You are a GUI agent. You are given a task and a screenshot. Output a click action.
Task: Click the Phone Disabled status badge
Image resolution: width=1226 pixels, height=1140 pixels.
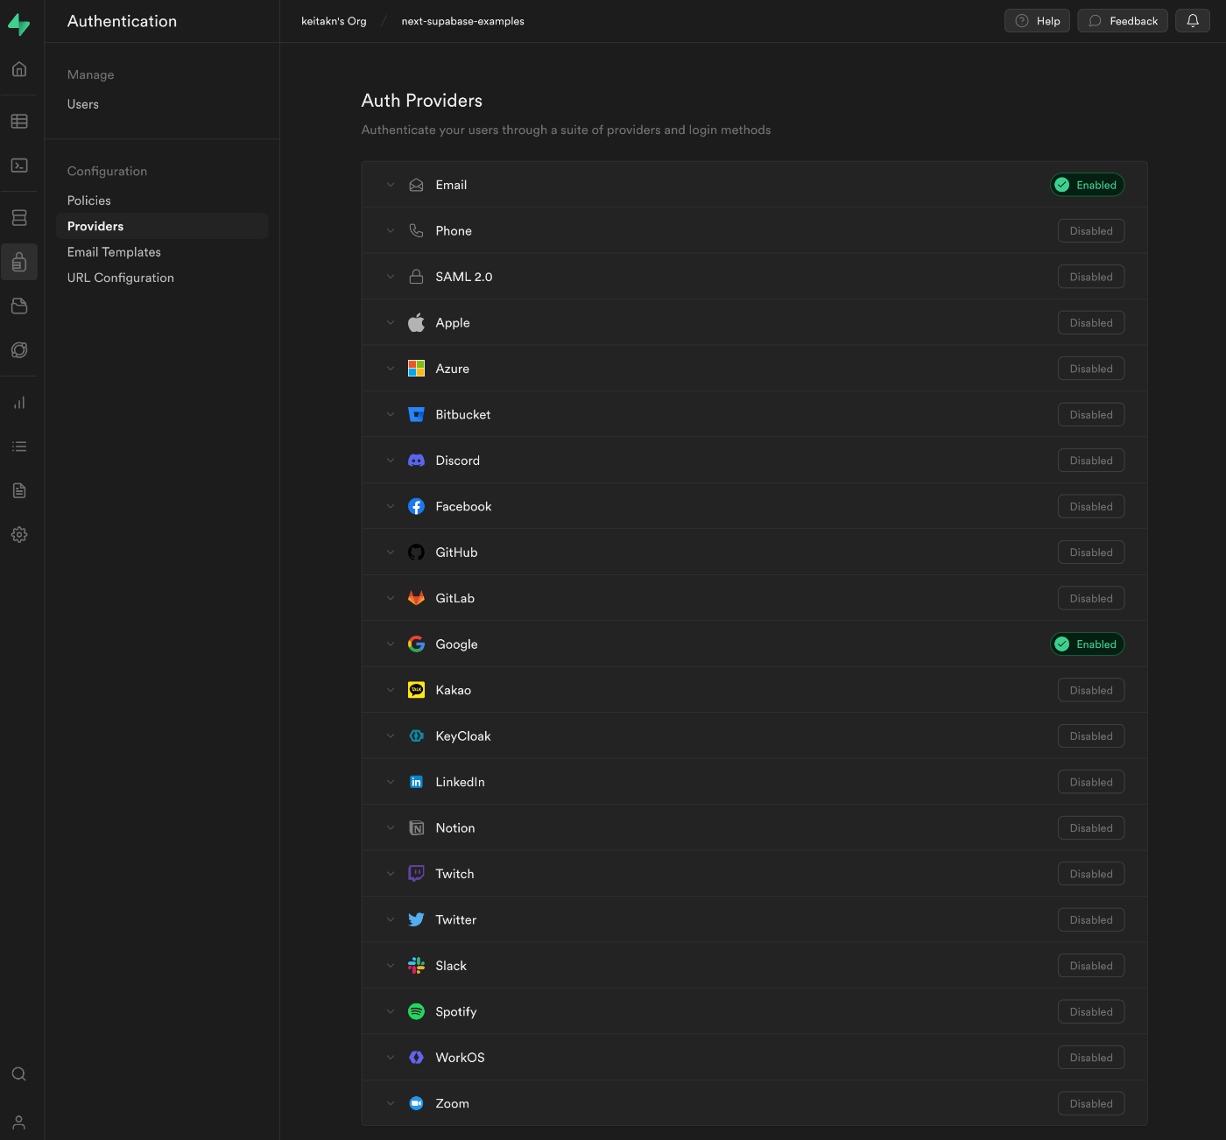[1091, 231]
